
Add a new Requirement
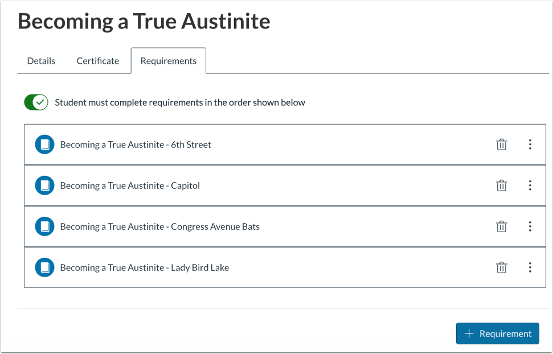498,334
